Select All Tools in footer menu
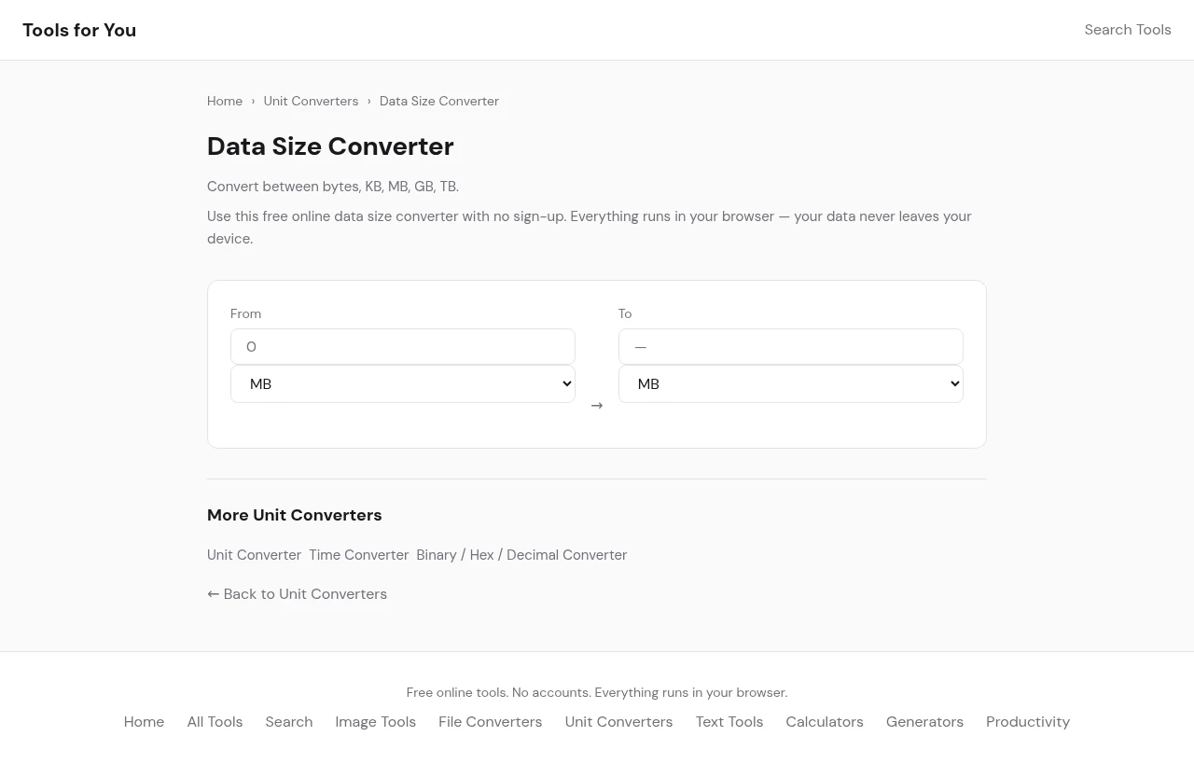1194x764 pixels. (215, 722)
